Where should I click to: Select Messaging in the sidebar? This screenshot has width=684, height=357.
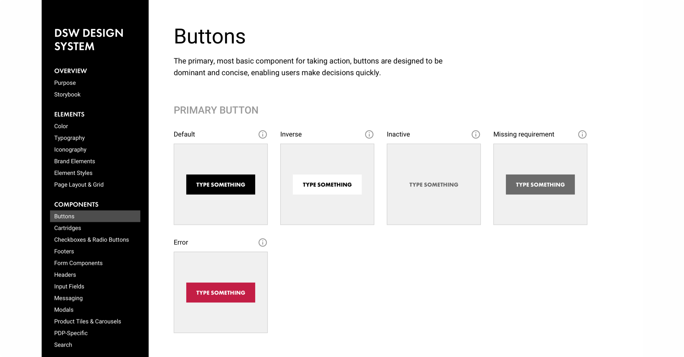coord(68,298)
